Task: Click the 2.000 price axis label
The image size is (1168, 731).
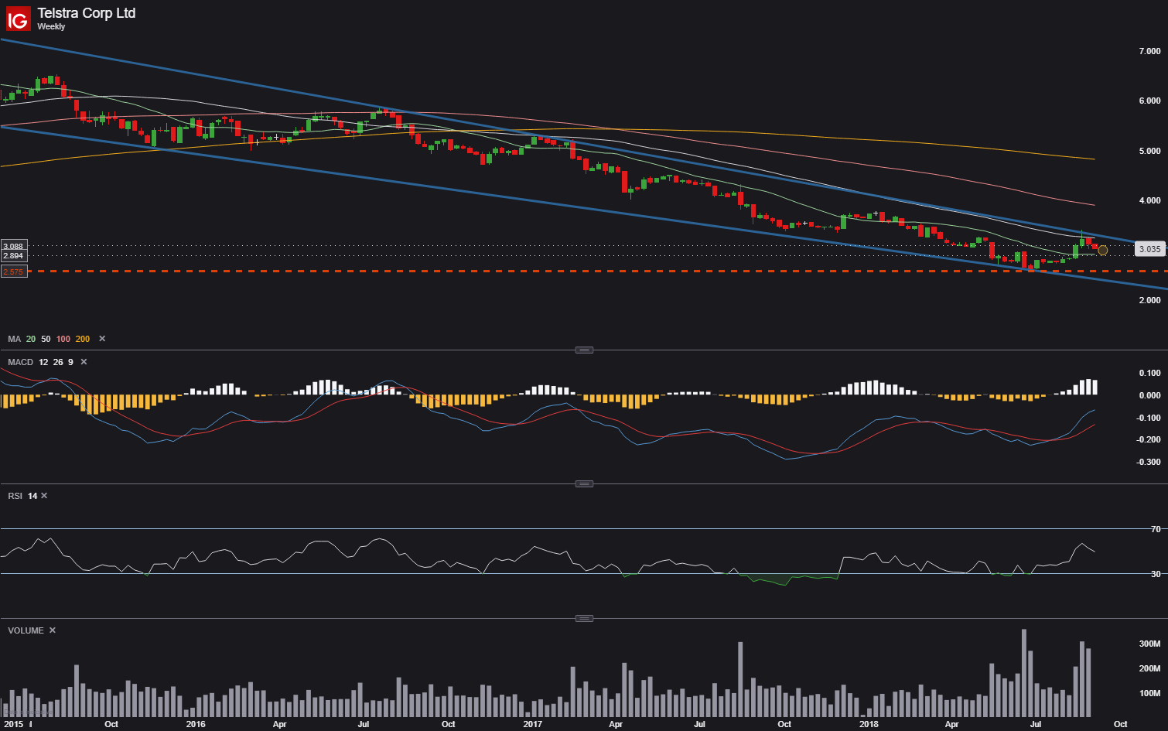Action: 1149,300
